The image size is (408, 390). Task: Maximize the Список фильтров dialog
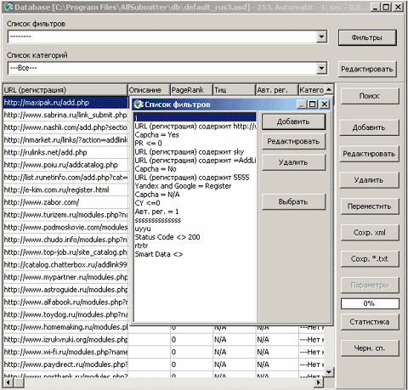[x=312, y=105]
